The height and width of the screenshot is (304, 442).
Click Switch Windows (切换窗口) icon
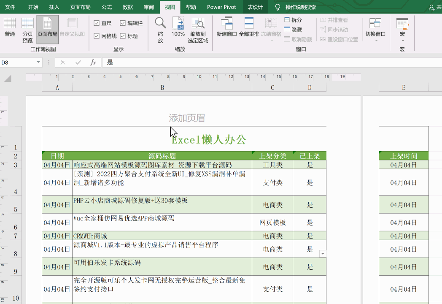tap(375, 23)
